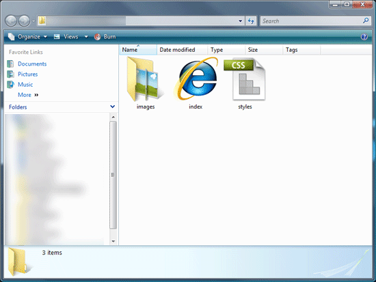Click the Forward navigation button
376x282 pixels.
click(x=24, y=21)
